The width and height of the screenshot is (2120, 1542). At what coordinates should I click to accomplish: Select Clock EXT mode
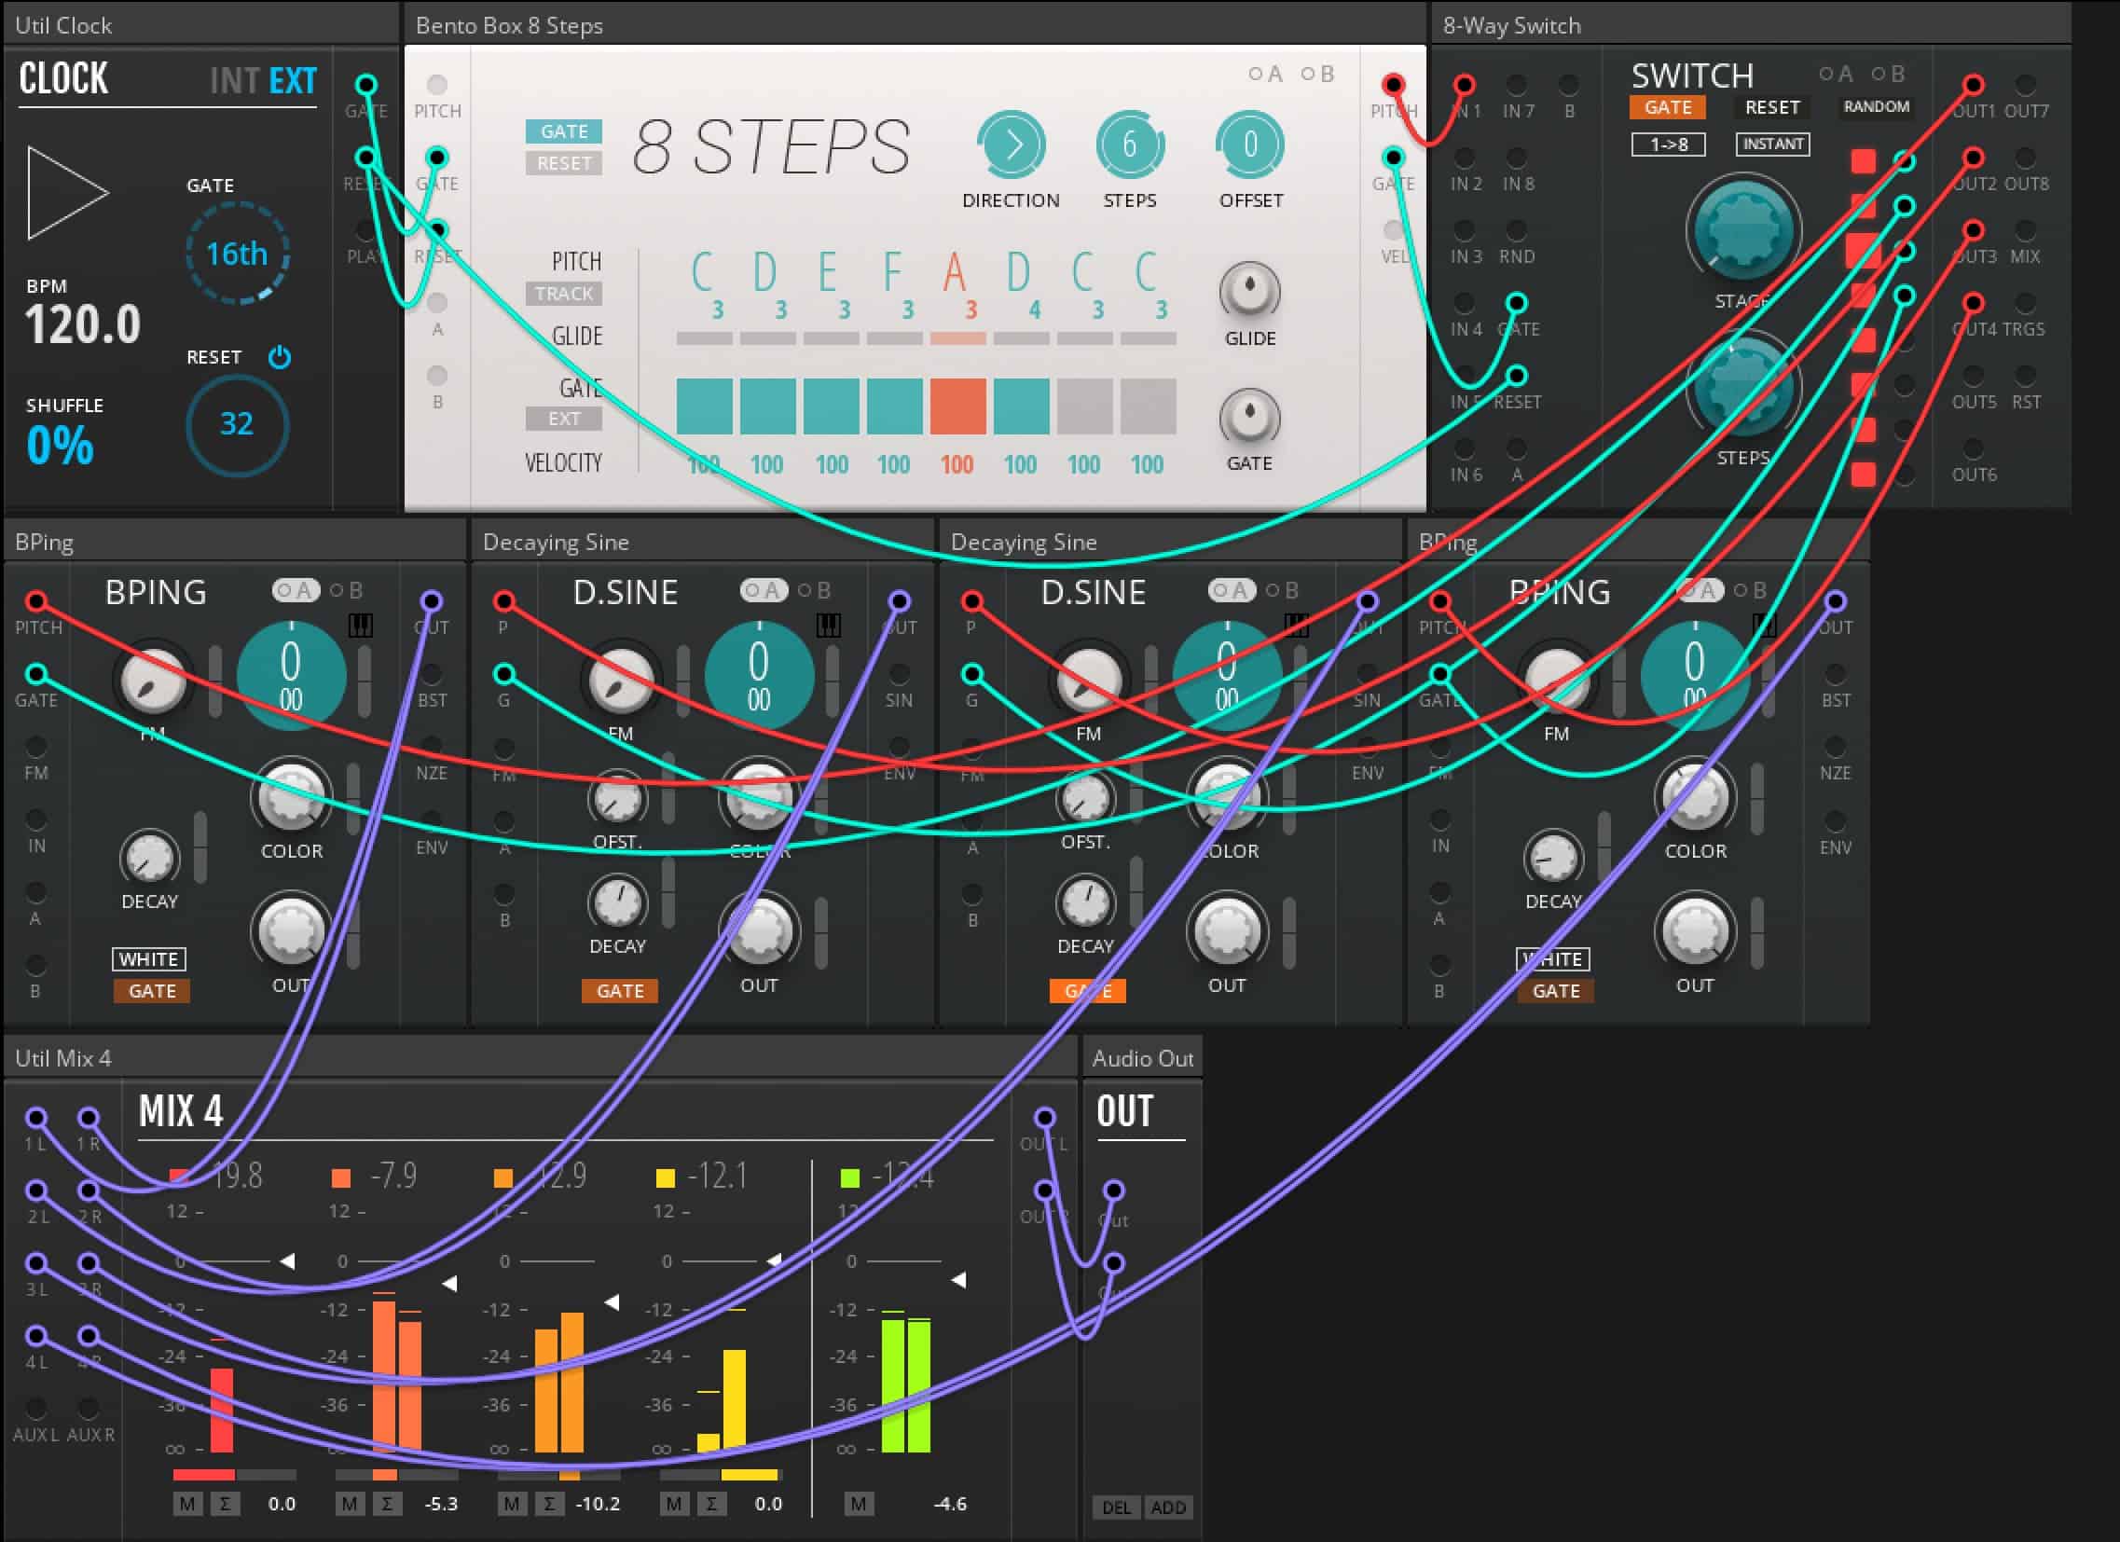coord(293,81)
